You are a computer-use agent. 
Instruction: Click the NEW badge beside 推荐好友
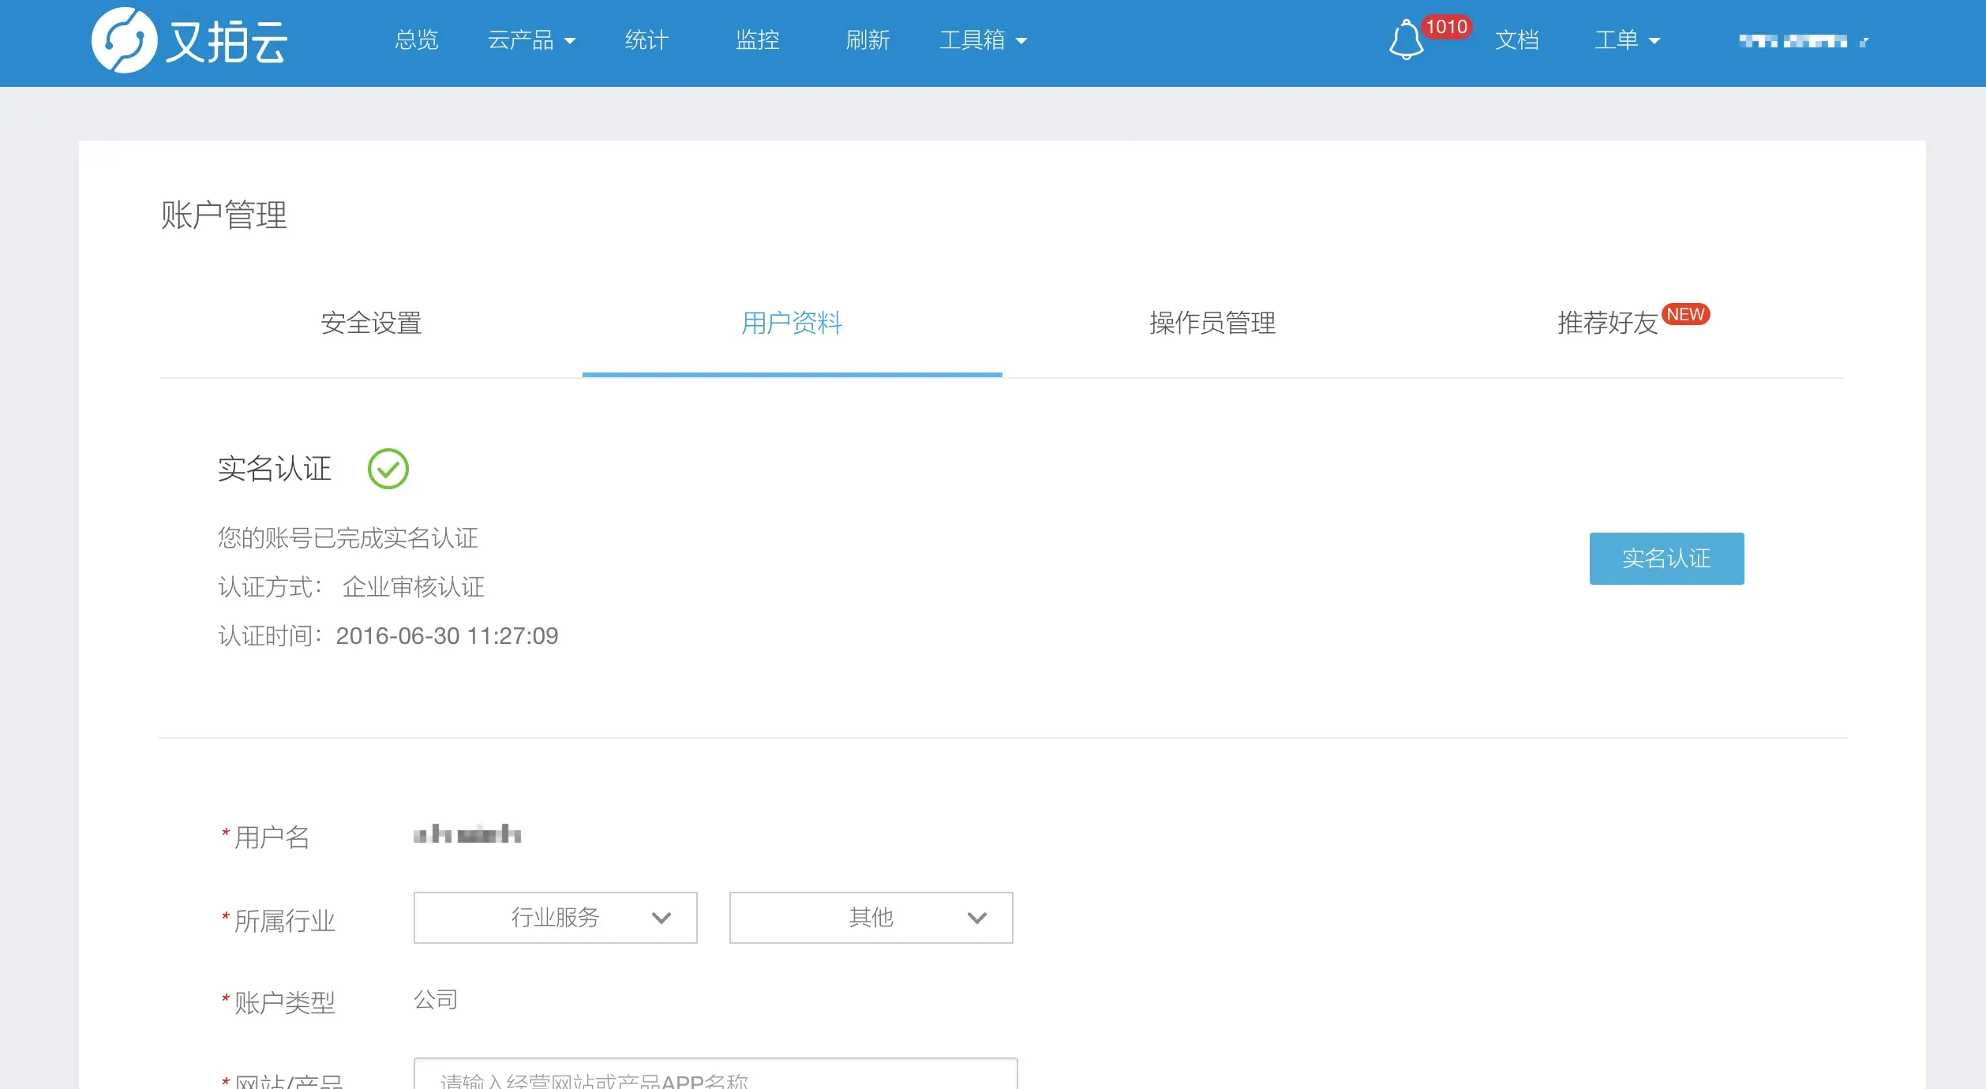click(1685, 314)
